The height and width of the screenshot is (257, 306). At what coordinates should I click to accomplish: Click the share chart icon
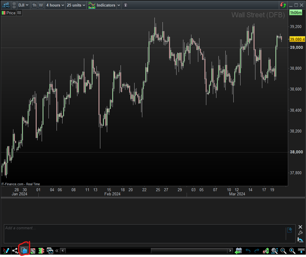pyautogui.click(x=15, y=251)
